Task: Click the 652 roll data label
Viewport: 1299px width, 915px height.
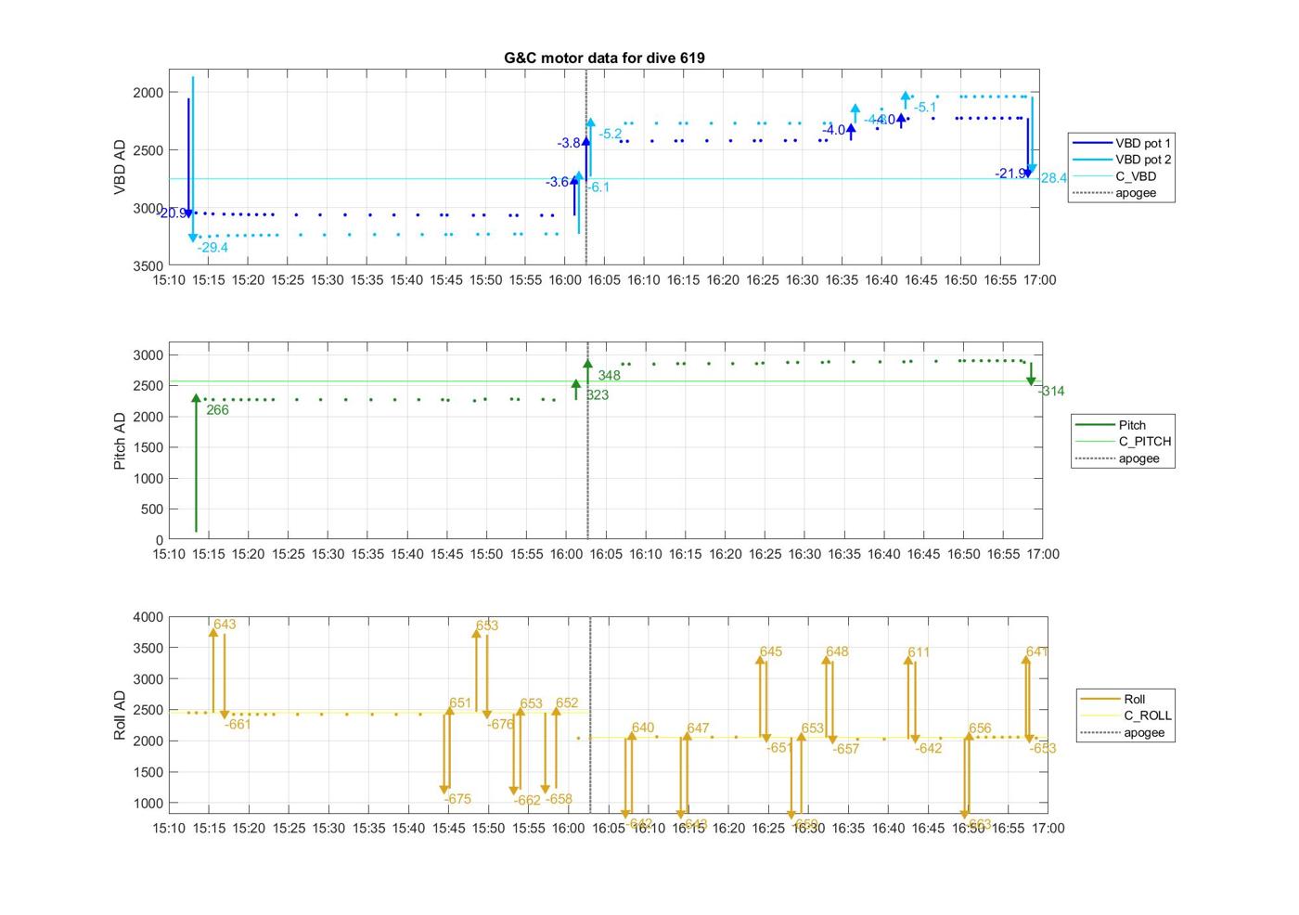Action: (x=567, y=703)
